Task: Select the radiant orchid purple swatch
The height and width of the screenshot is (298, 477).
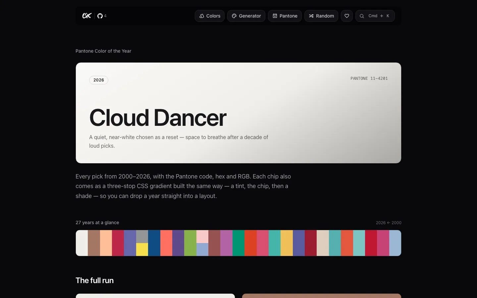Action: pyautogui.click(x=227, y=243)
